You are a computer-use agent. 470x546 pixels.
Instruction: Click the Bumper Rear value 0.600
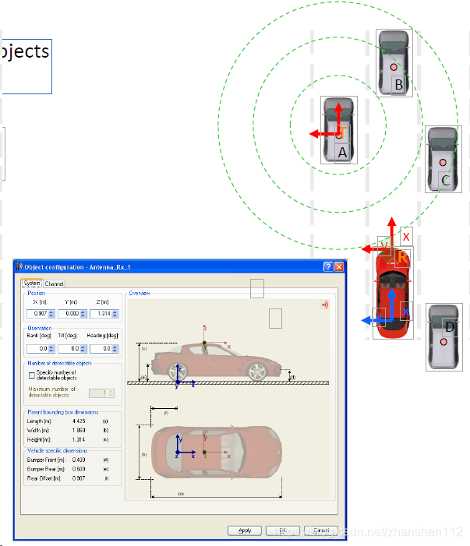tap(79, 470)
